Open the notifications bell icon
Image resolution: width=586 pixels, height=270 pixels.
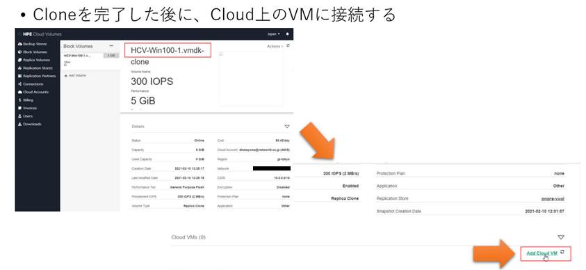(x=287, y=34)
